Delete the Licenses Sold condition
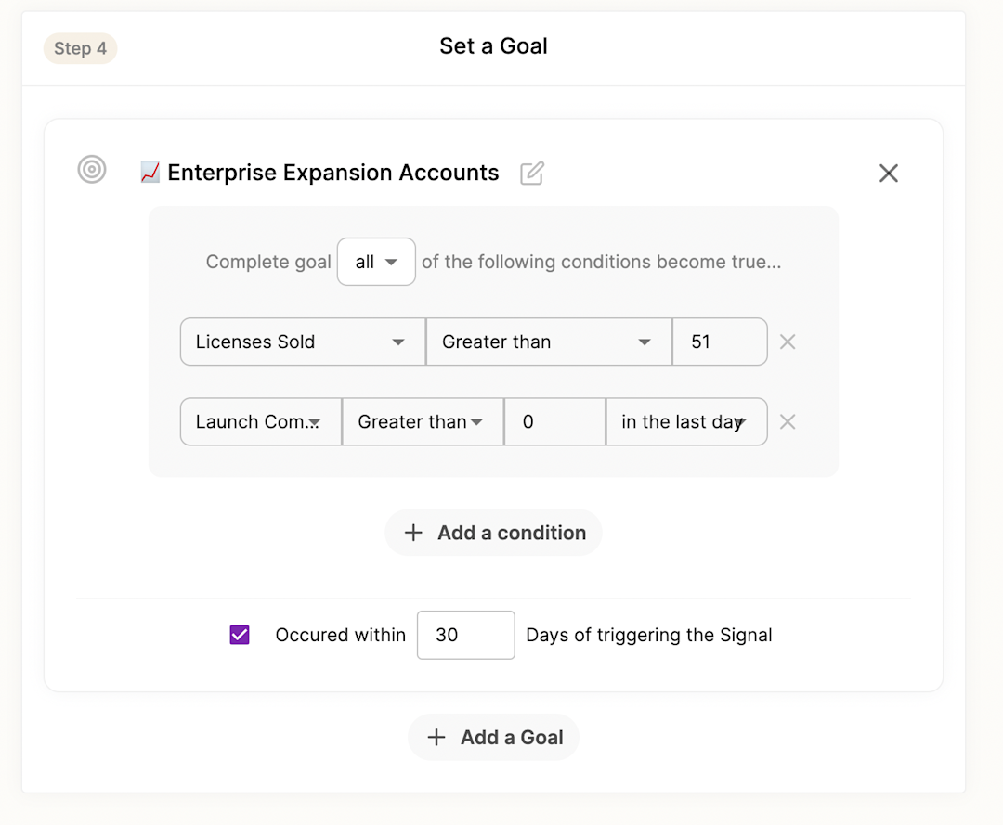Image resolution: width=1003 pixels, height=825 pixels. click(788, 342)
